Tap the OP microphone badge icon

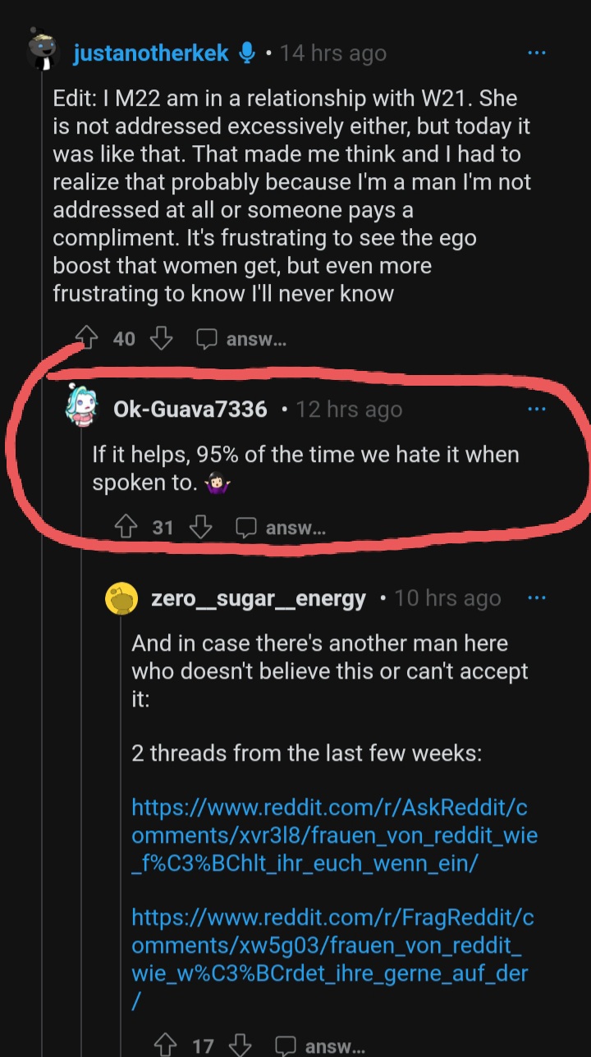click(246, 53)
